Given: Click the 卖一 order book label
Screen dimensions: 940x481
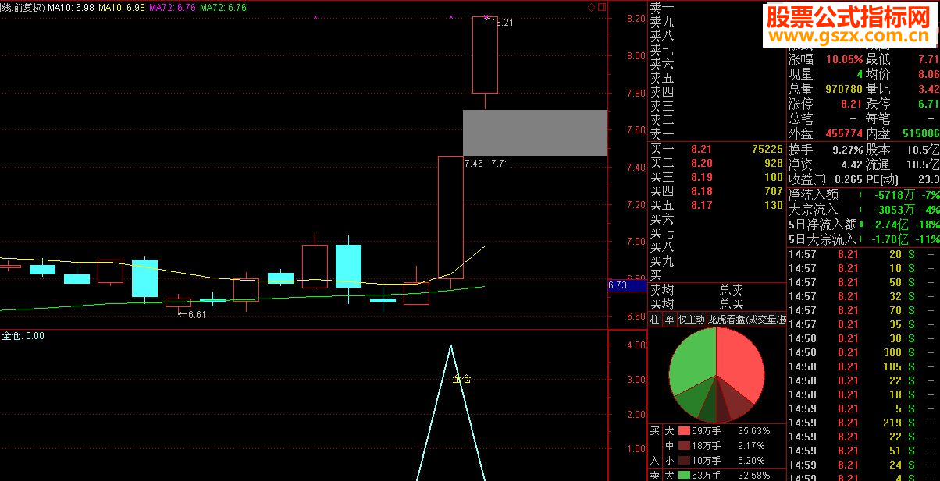Looking at the screenshot, I should tap(662, 134).
